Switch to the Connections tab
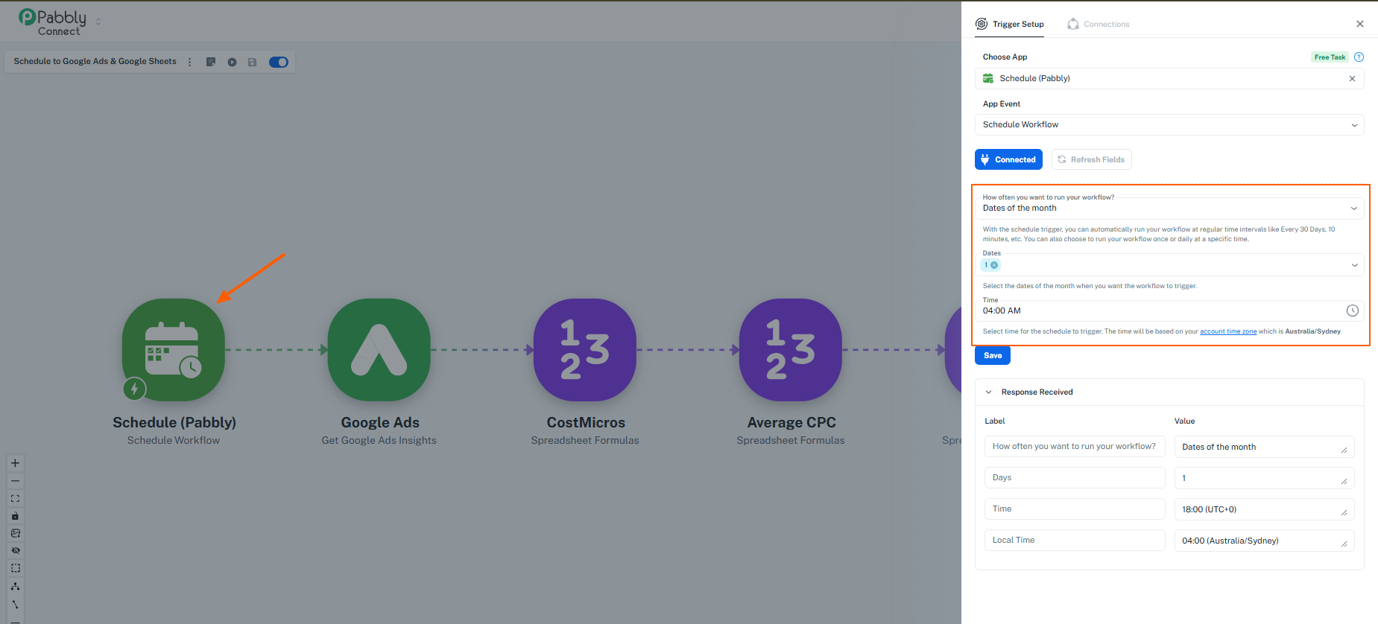Viewport: 1378px width, 624px height. (x=1099, y=24)
